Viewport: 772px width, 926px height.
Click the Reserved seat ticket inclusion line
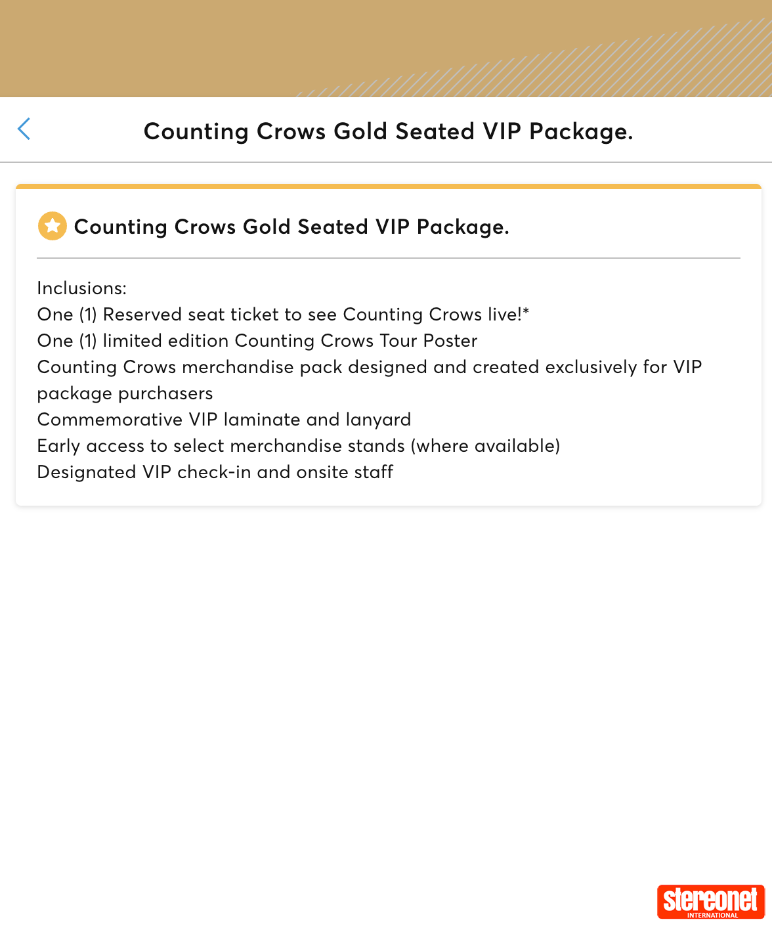283,315
